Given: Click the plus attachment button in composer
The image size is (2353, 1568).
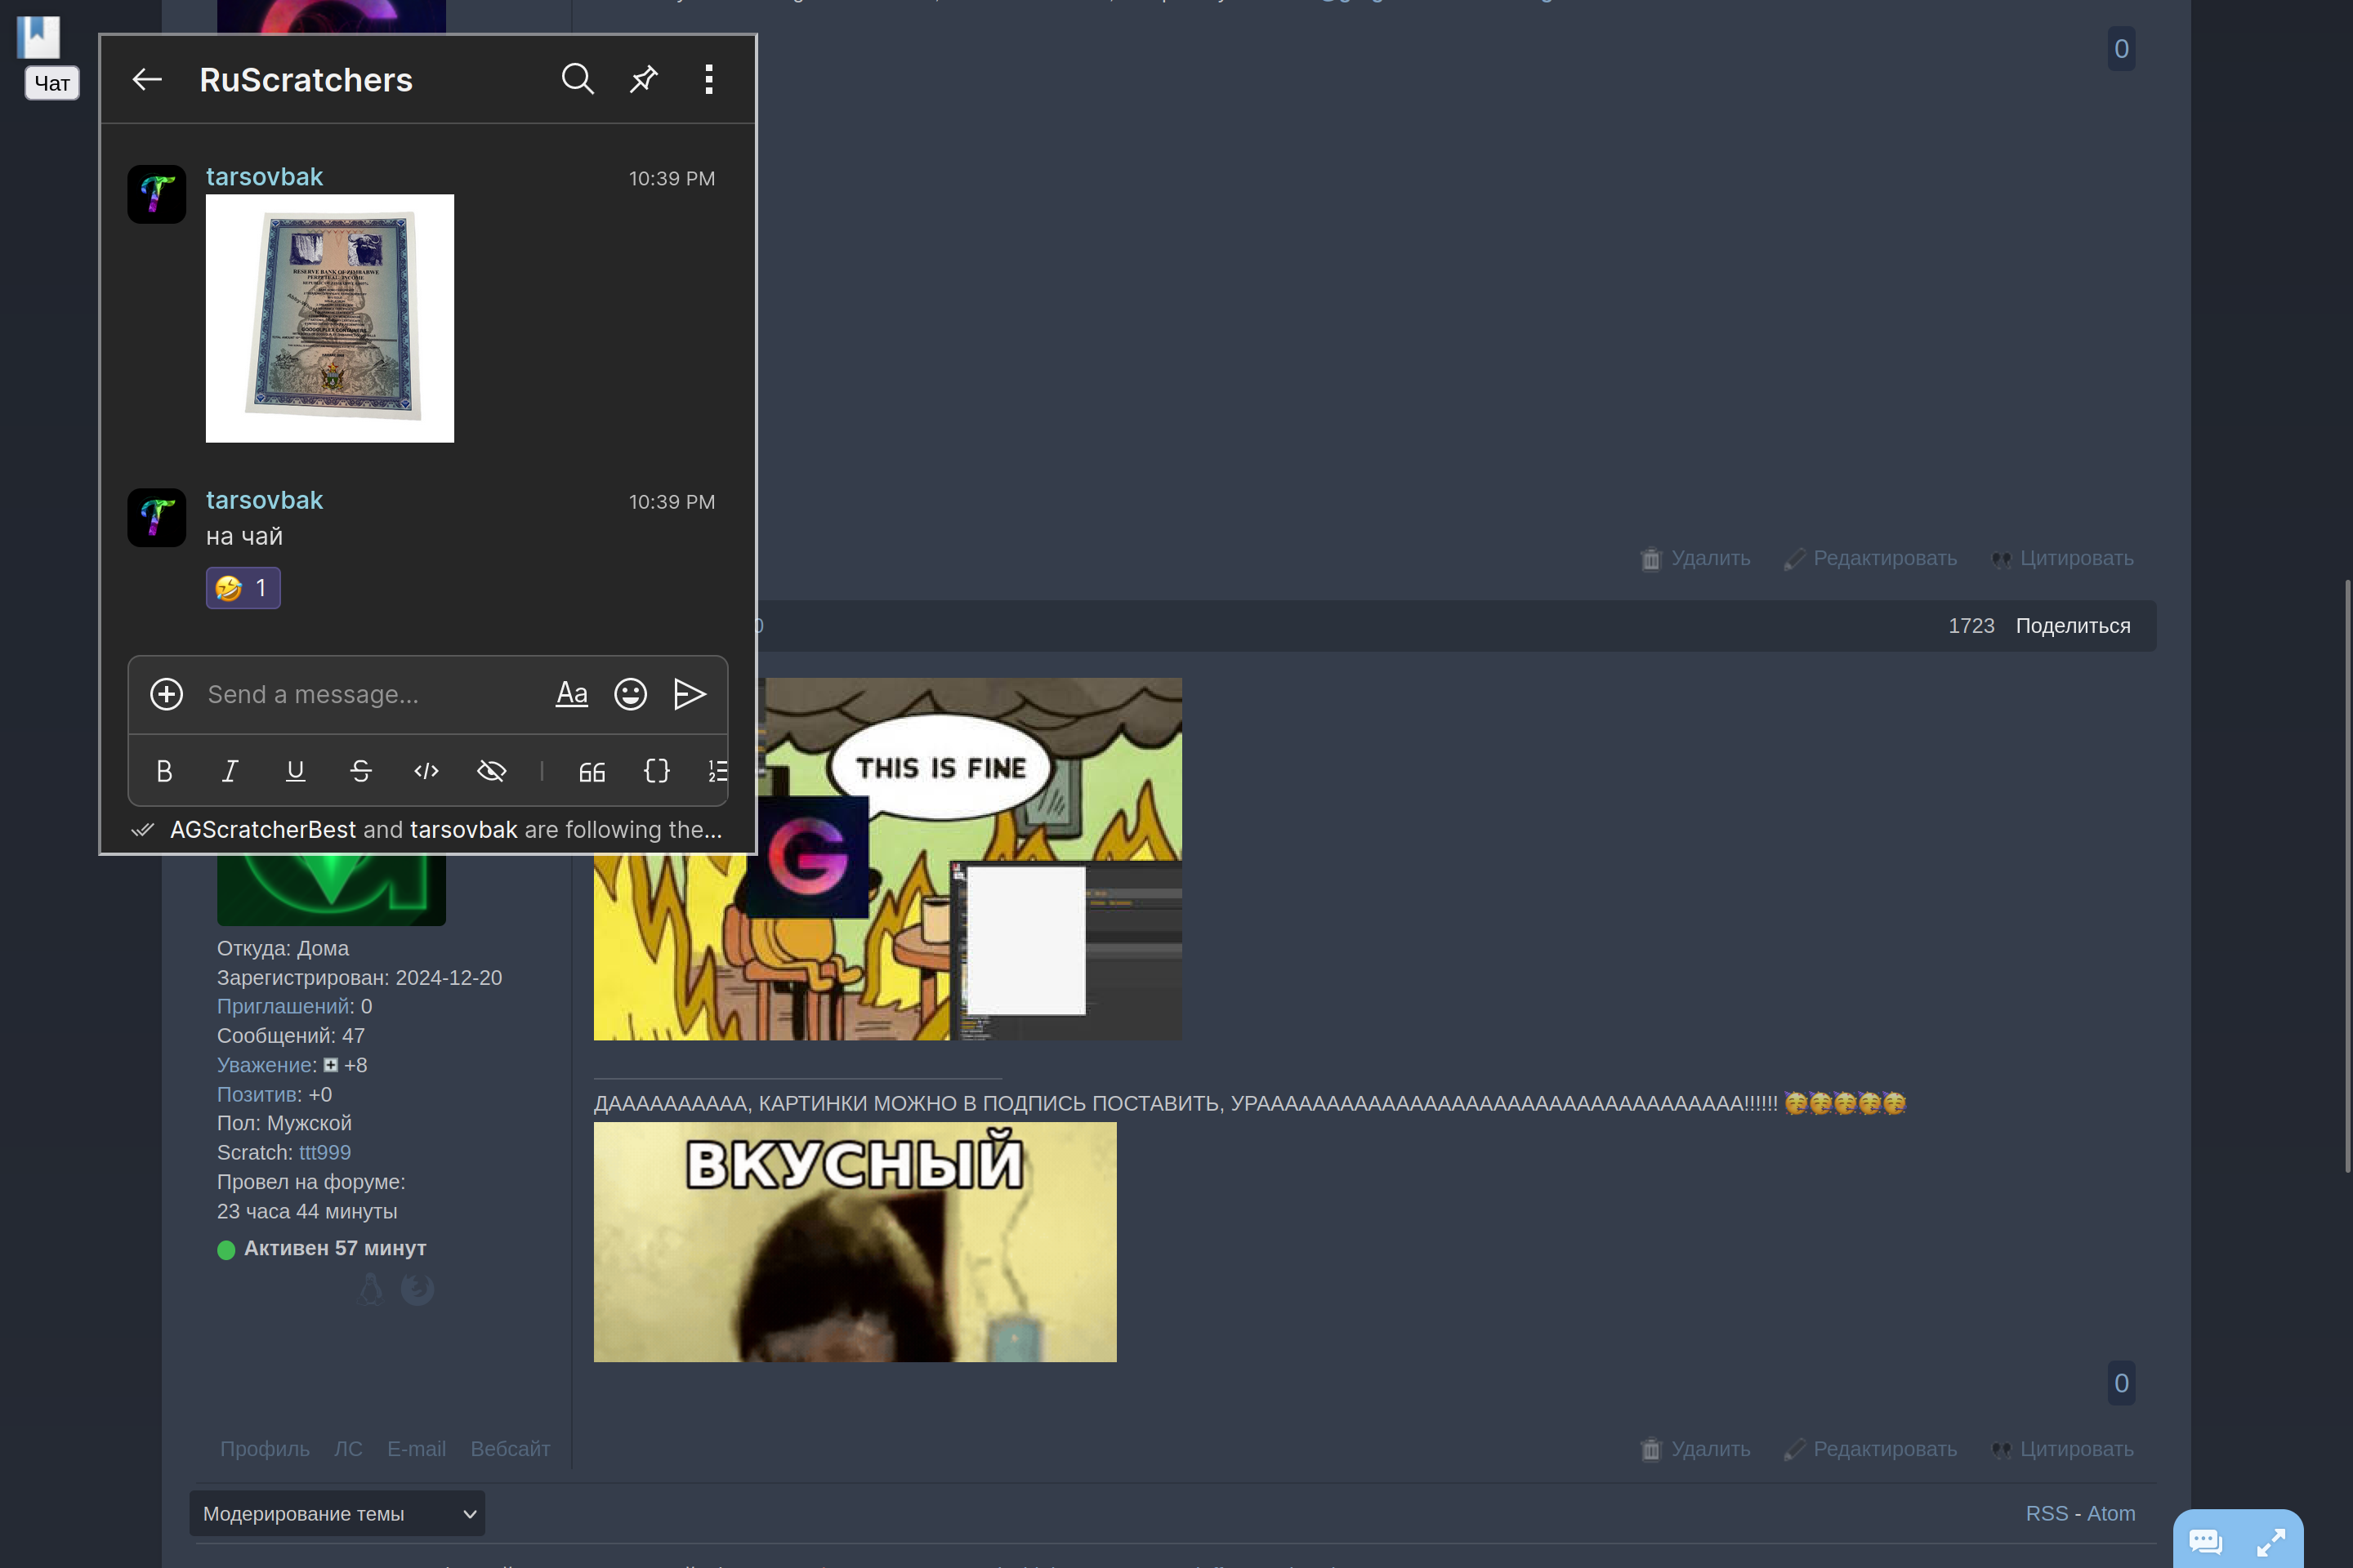Looking at the screenshot, I should [x=166, y=694].
